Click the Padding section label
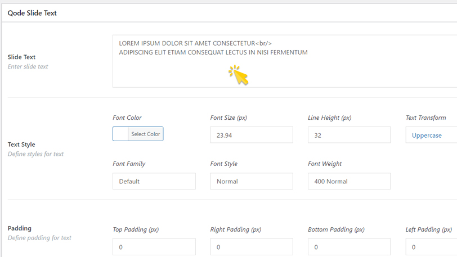The height and width of the screenshot is (257, 457). pos(20,228)
